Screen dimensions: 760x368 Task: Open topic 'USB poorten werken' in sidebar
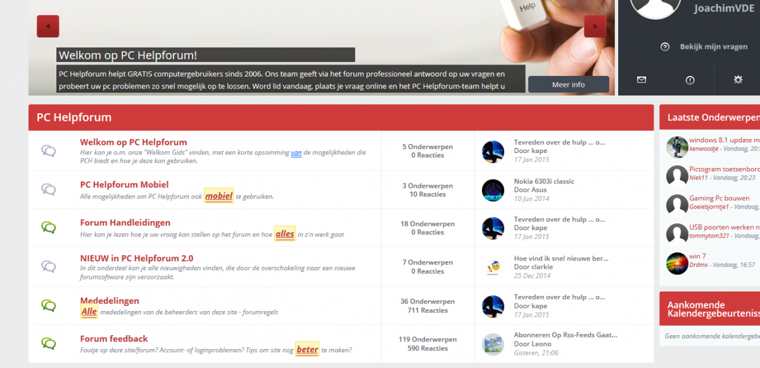[725, 228]
